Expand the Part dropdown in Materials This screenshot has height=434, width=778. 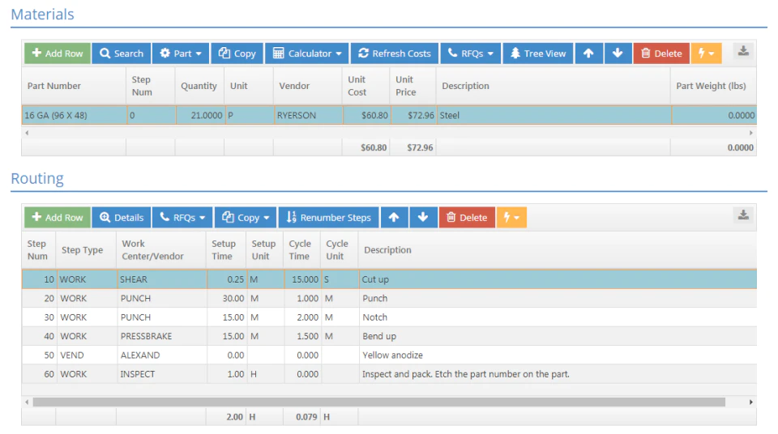coord(181,53)
